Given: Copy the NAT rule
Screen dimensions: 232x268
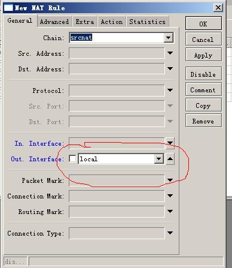Looking at the screenshot, I should 203,106.
